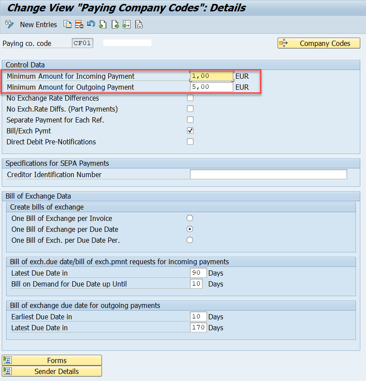The width and height of the screenshot is (366, 381).
Task: Click the Paying co. code field CF01
Action: tap(82, 43)
